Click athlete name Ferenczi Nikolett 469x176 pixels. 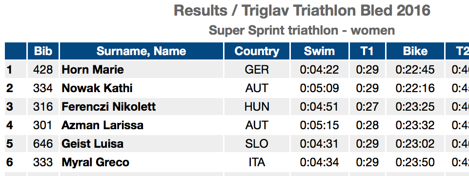[x=108, y=107]
